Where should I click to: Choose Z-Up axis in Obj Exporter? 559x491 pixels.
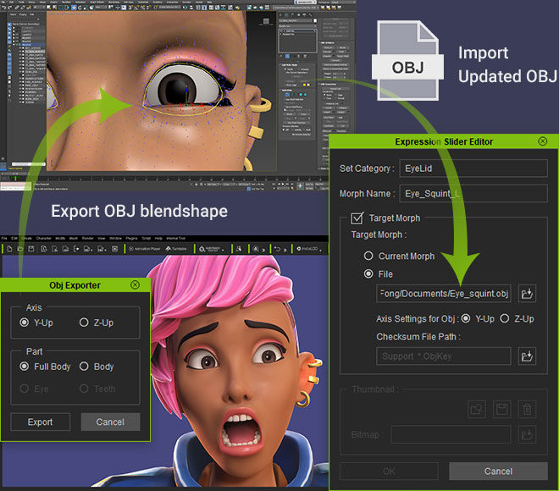click(85, 323)
